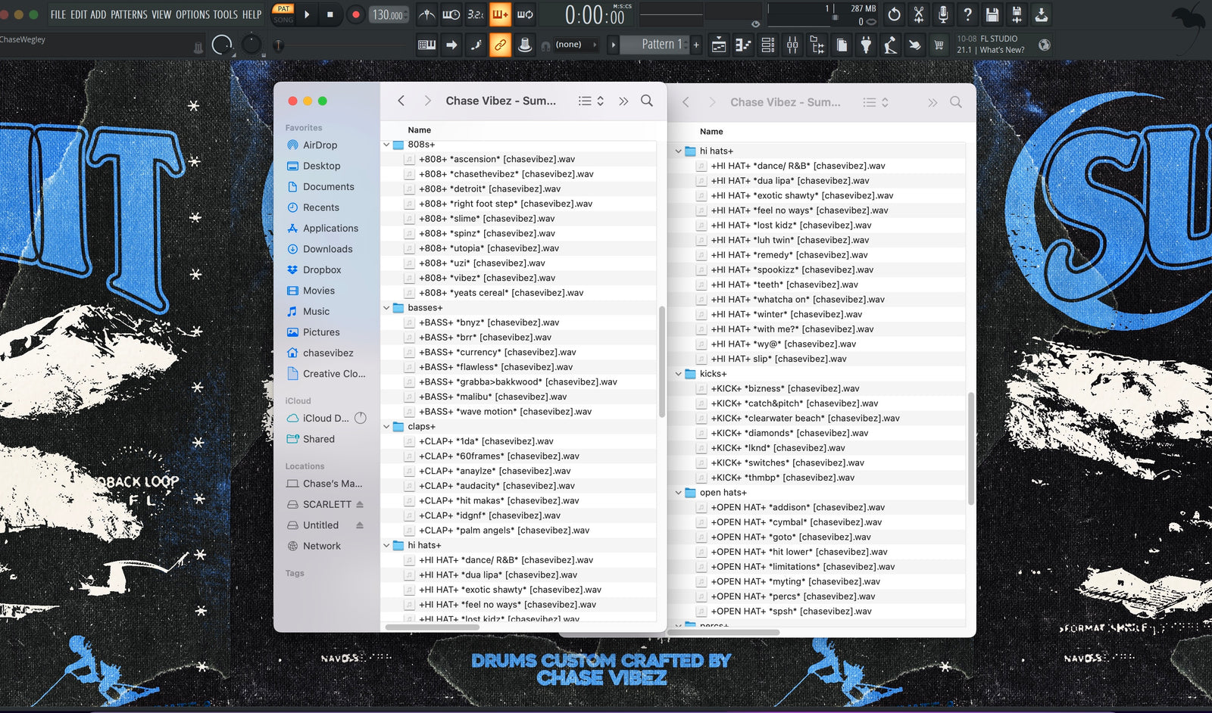Collapse the basses+ folder

tap(386, 308)
